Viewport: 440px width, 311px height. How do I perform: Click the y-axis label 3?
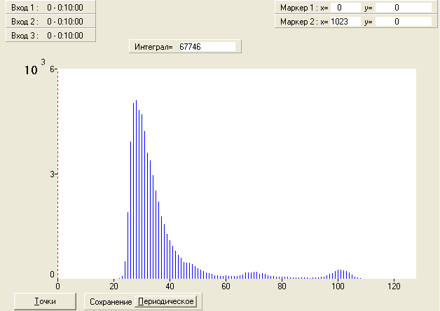click(52, 174)
